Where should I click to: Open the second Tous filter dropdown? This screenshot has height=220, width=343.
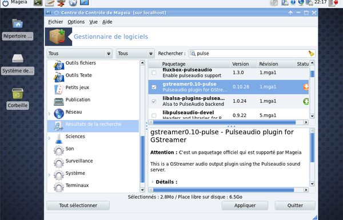pyautogui.click(x=135, y=54)
